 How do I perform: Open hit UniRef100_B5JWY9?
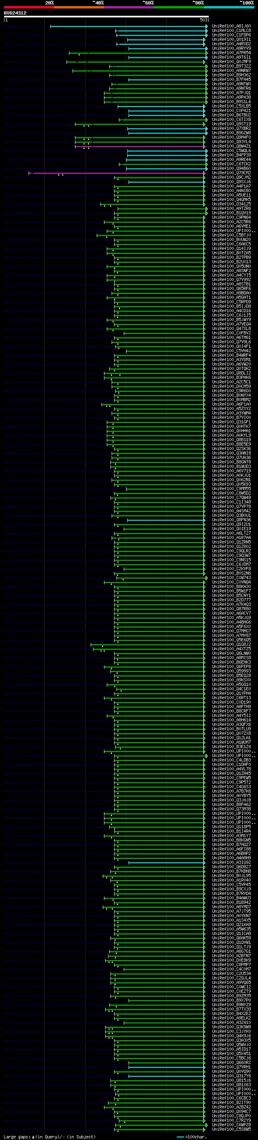(231, 319)
